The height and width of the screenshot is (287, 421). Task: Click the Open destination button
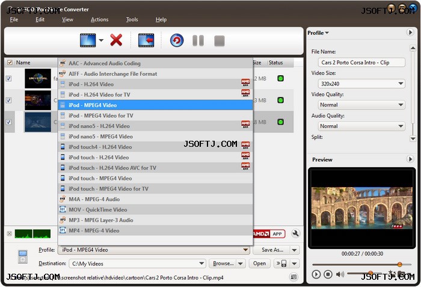point(259,264)
